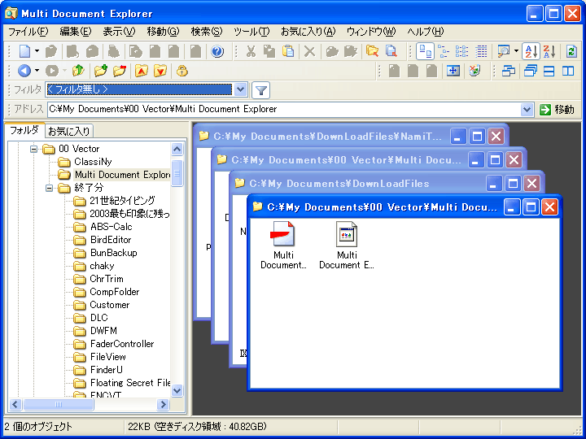Click the folder icon with red minus
The image size is (586, 439).
[x=120, y=71]
